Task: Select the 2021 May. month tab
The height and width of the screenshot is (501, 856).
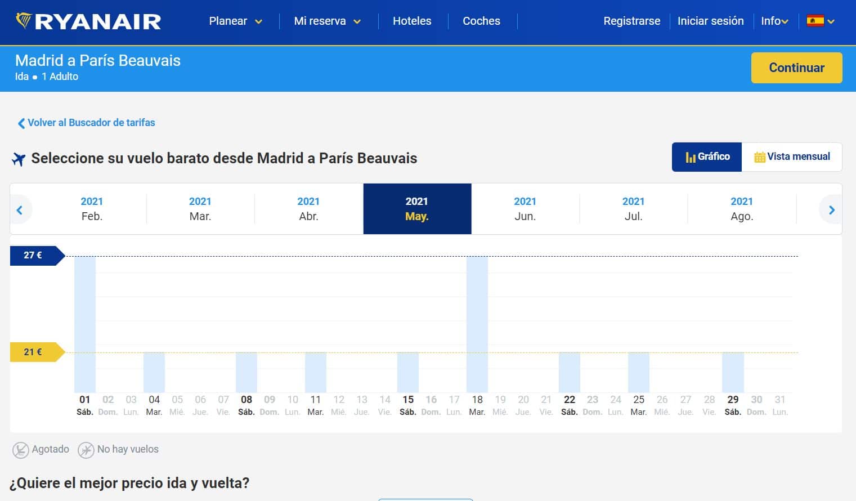Action: click(417, 209)
